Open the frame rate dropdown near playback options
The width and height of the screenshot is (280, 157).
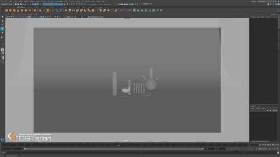point(262,149)
